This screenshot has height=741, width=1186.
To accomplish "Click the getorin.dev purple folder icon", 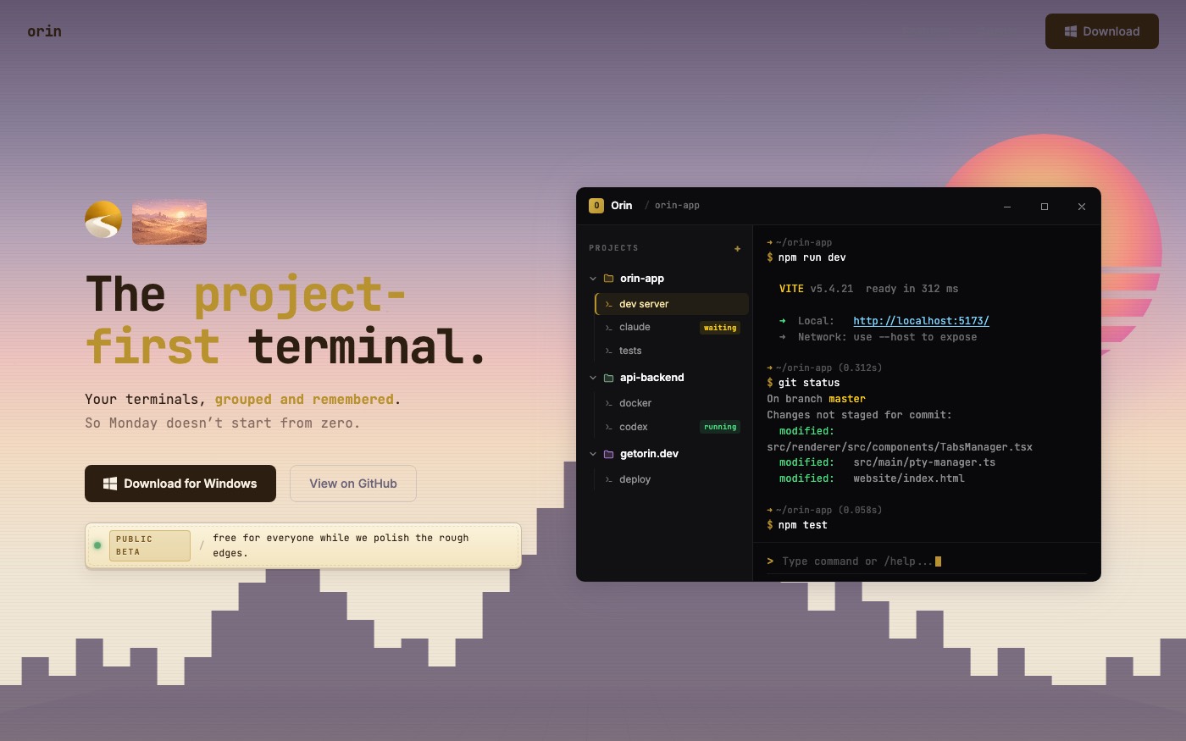I will coord(608,454).
